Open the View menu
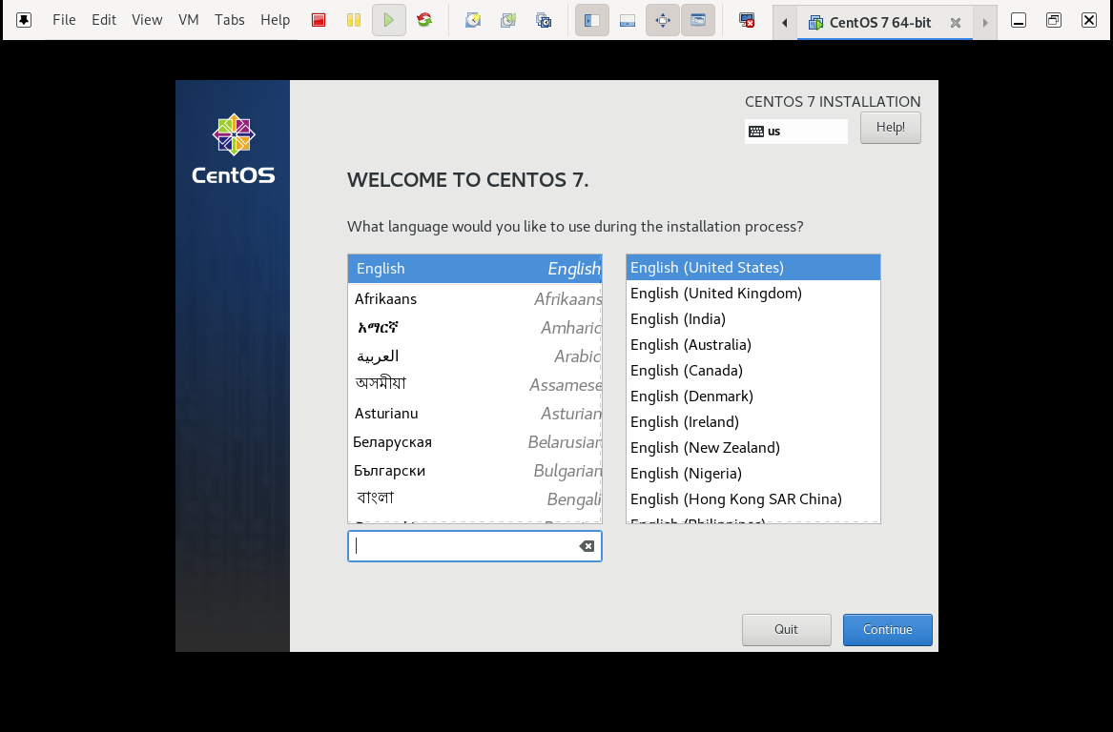The height and width of the screenshot is (732, 1113). (x=147, y=20)
